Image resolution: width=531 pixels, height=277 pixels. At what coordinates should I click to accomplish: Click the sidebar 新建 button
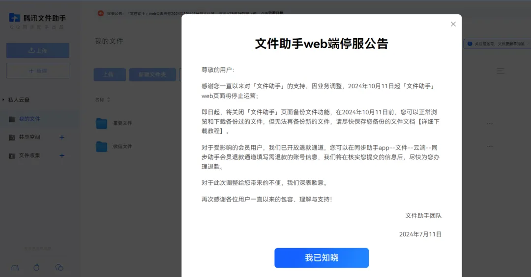(38, 71)
